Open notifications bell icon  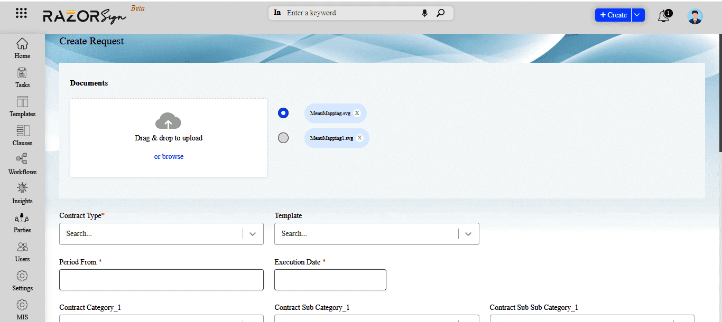664,16
